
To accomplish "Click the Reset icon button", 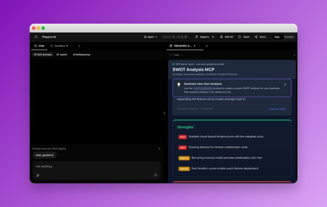I will pos(240,37).
